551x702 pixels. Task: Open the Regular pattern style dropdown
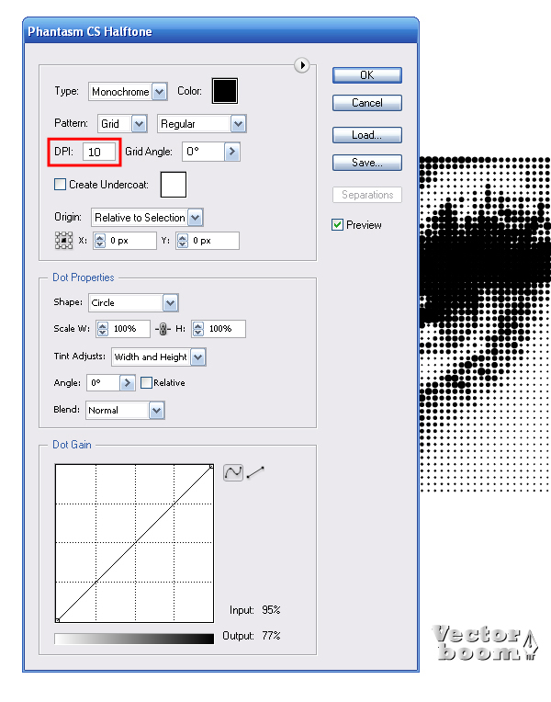pos(202,124)
